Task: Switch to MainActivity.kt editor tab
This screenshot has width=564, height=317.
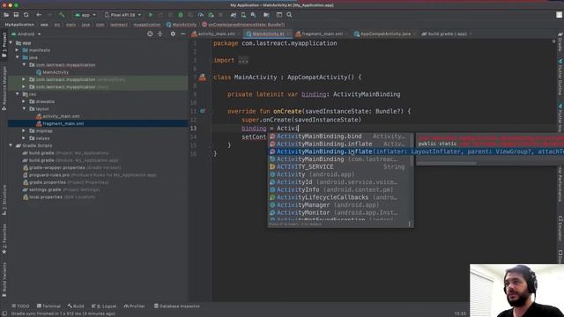Action: point(268,33)
